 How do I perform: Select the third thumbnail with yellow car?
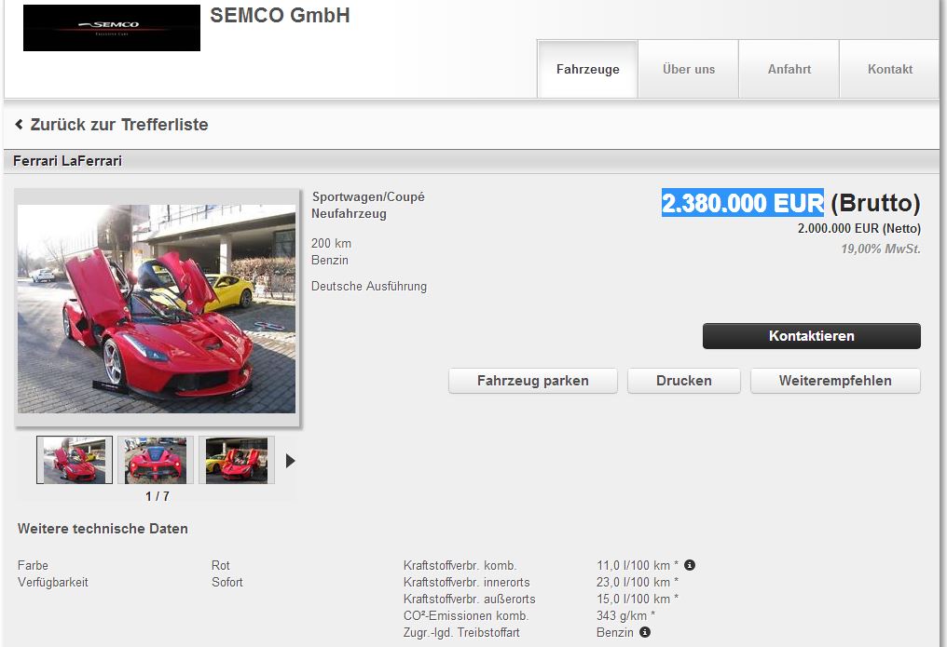[x=236, y=460]
